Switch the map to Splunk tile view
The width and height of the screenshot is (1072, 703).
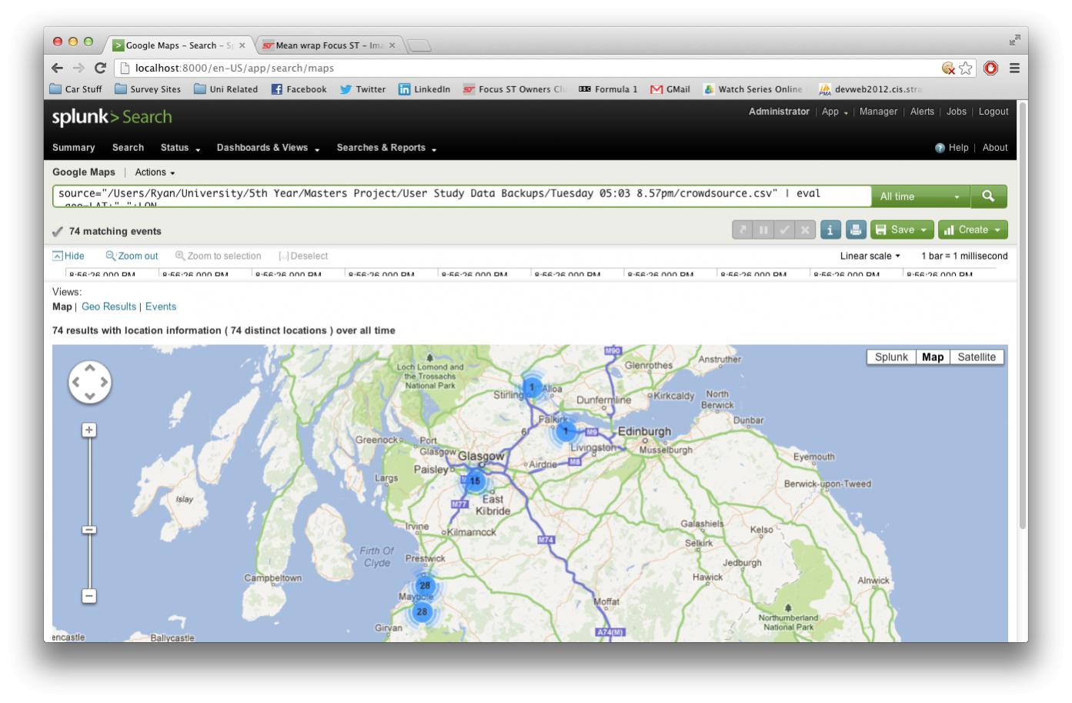coord(890,357)
